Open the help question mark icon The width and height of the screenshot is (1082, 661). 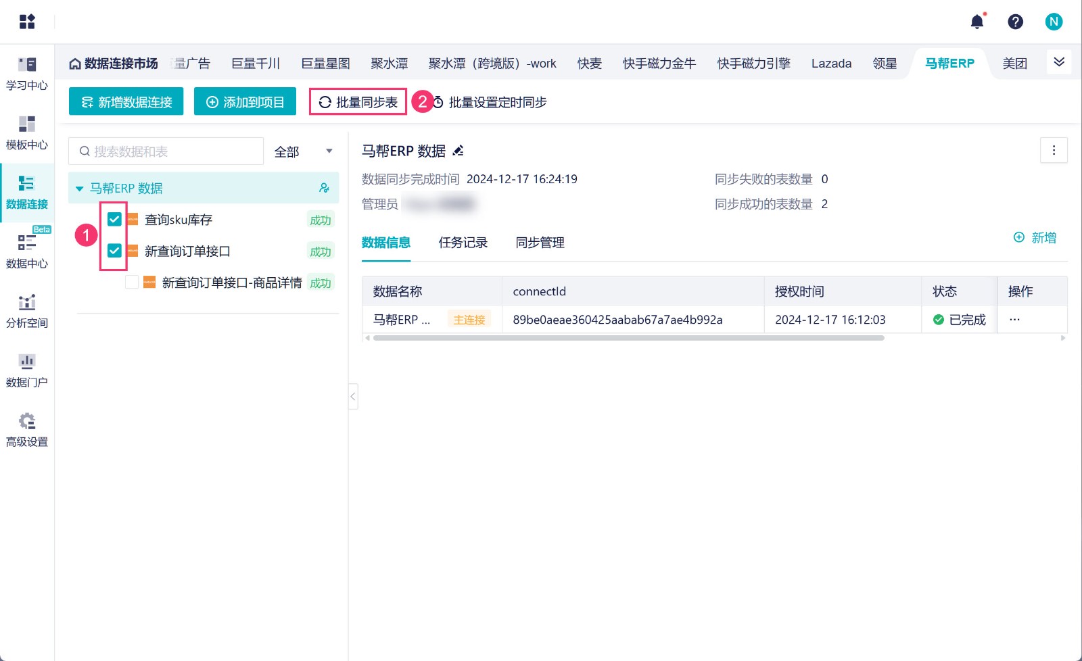click(1015, 22)
